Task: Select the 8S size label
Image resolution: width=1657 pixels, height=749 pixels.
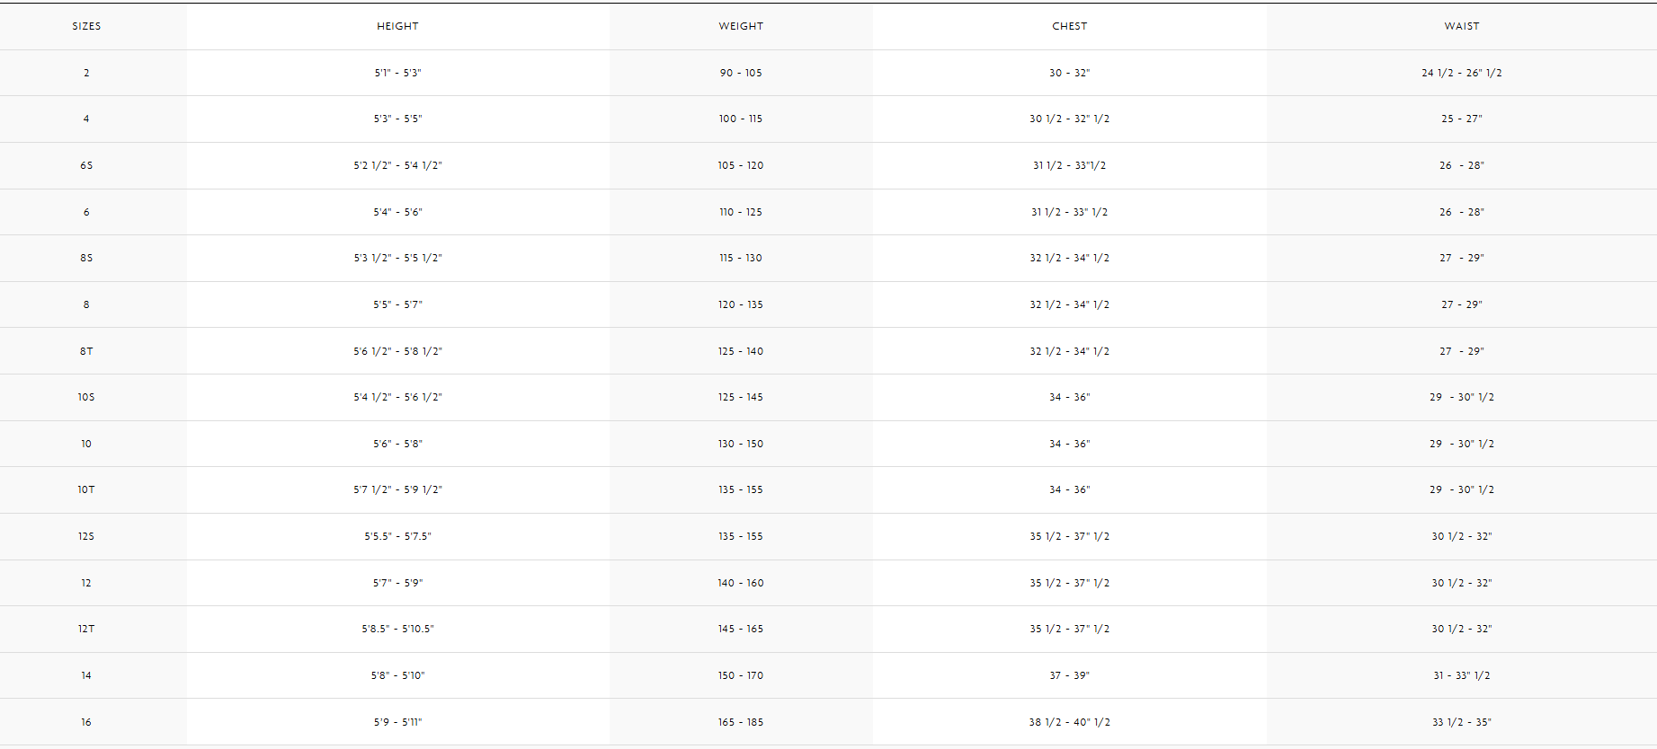Action: tap(86, 258)
